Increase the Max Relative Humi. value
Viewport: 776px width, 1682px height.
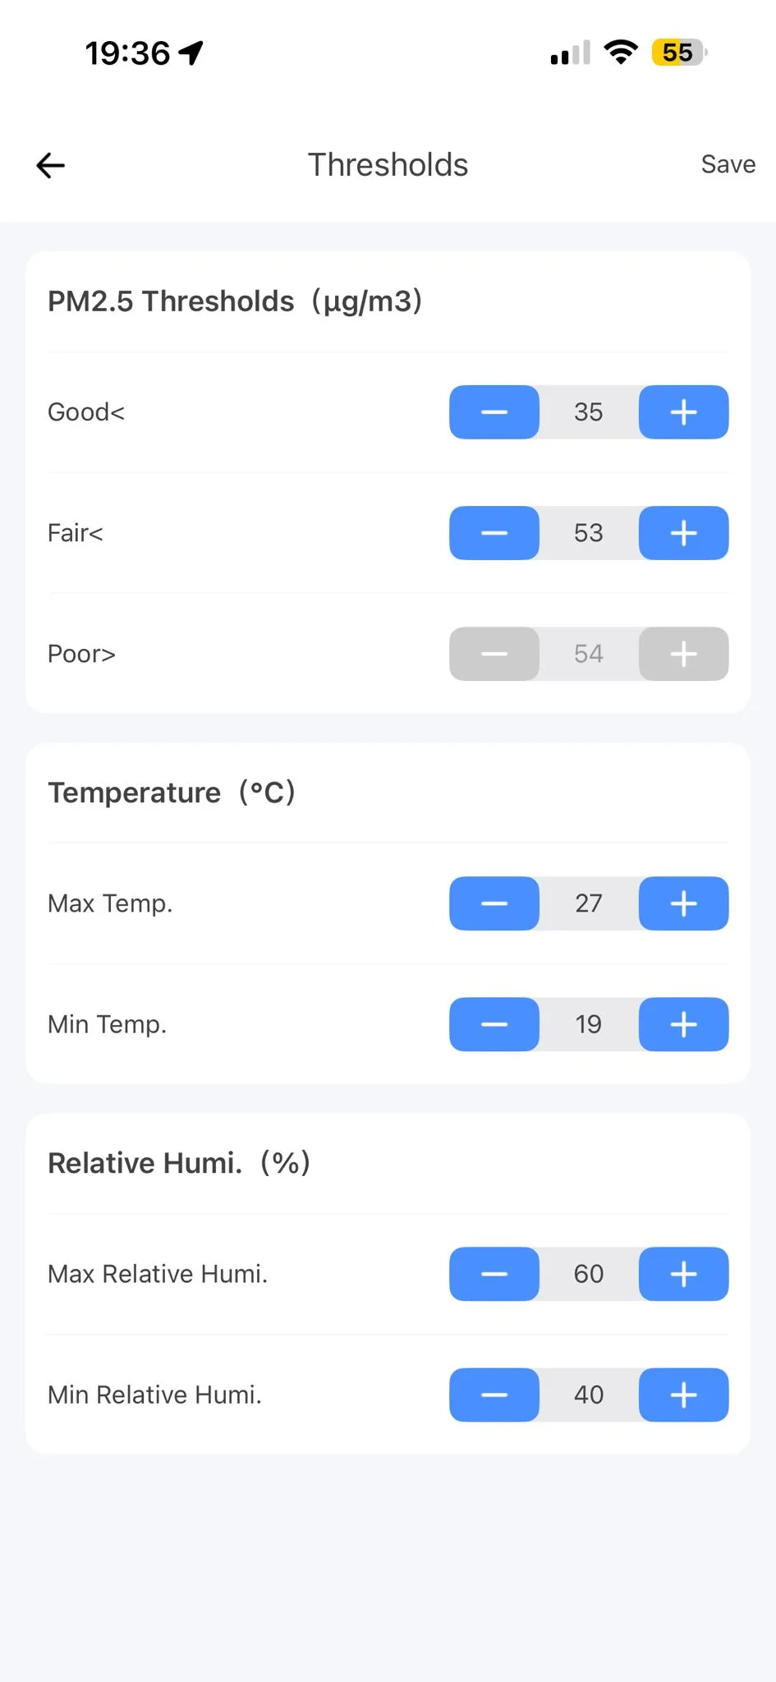(x=683, y=1274)
